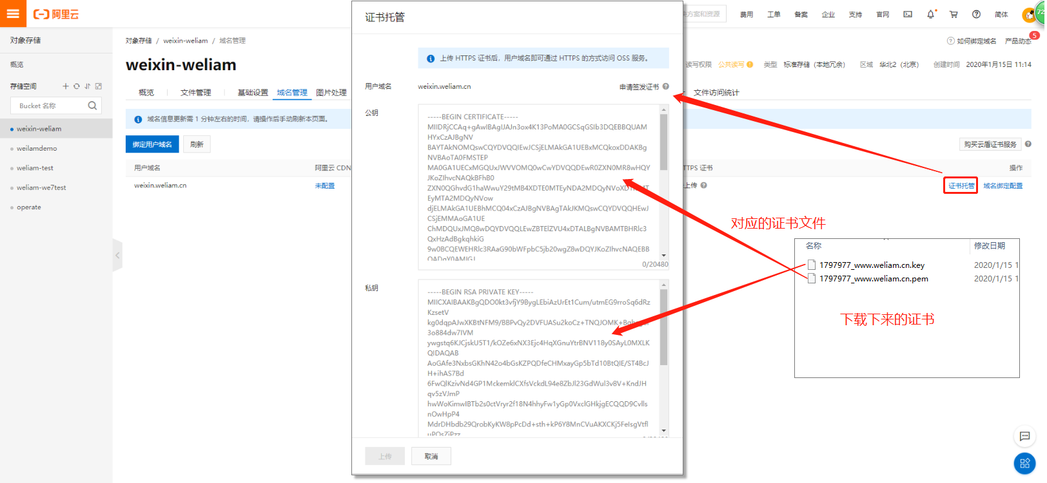Open the 官网 top menu item
Image resolution: width=1047 pixels, height=483 pixels.
[x=883, y=14]
